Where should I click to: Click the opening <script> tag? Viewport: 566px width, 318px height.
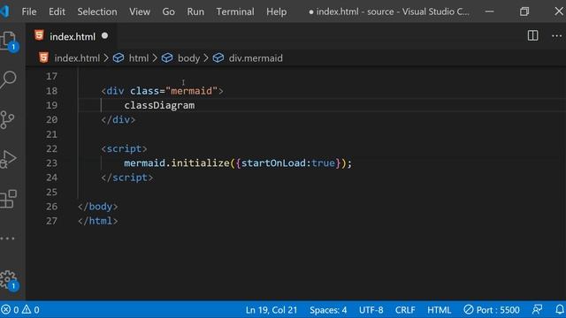[124, 148]
